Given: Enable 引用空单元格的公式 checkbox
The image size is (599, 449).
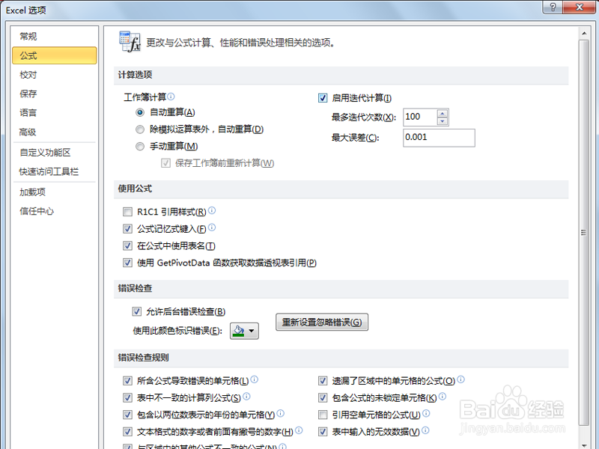Looking at the screenshot, I should point(323,415).
